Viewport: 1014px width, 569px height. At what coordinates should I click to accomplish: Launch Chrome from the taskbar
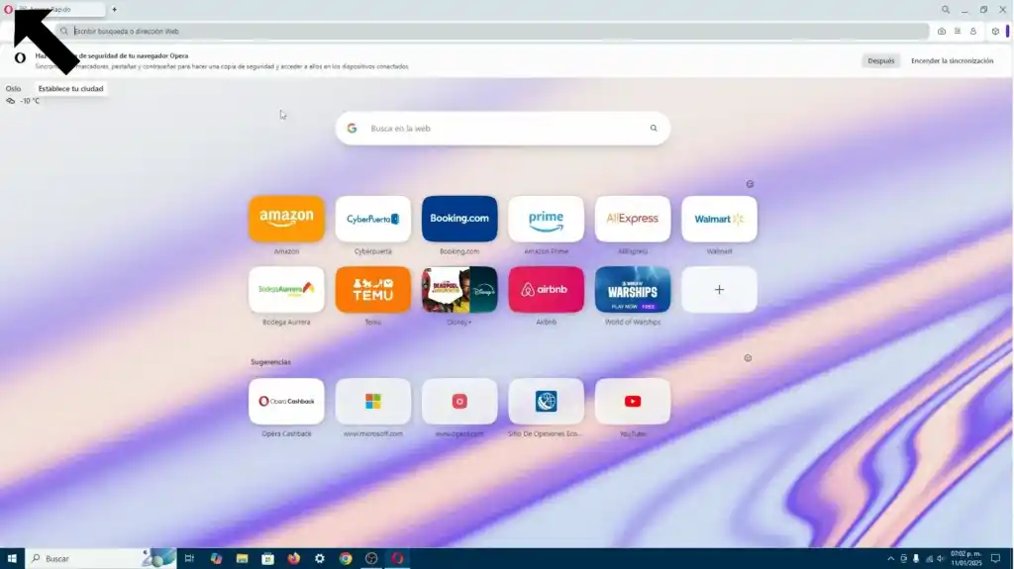point(346,559)
